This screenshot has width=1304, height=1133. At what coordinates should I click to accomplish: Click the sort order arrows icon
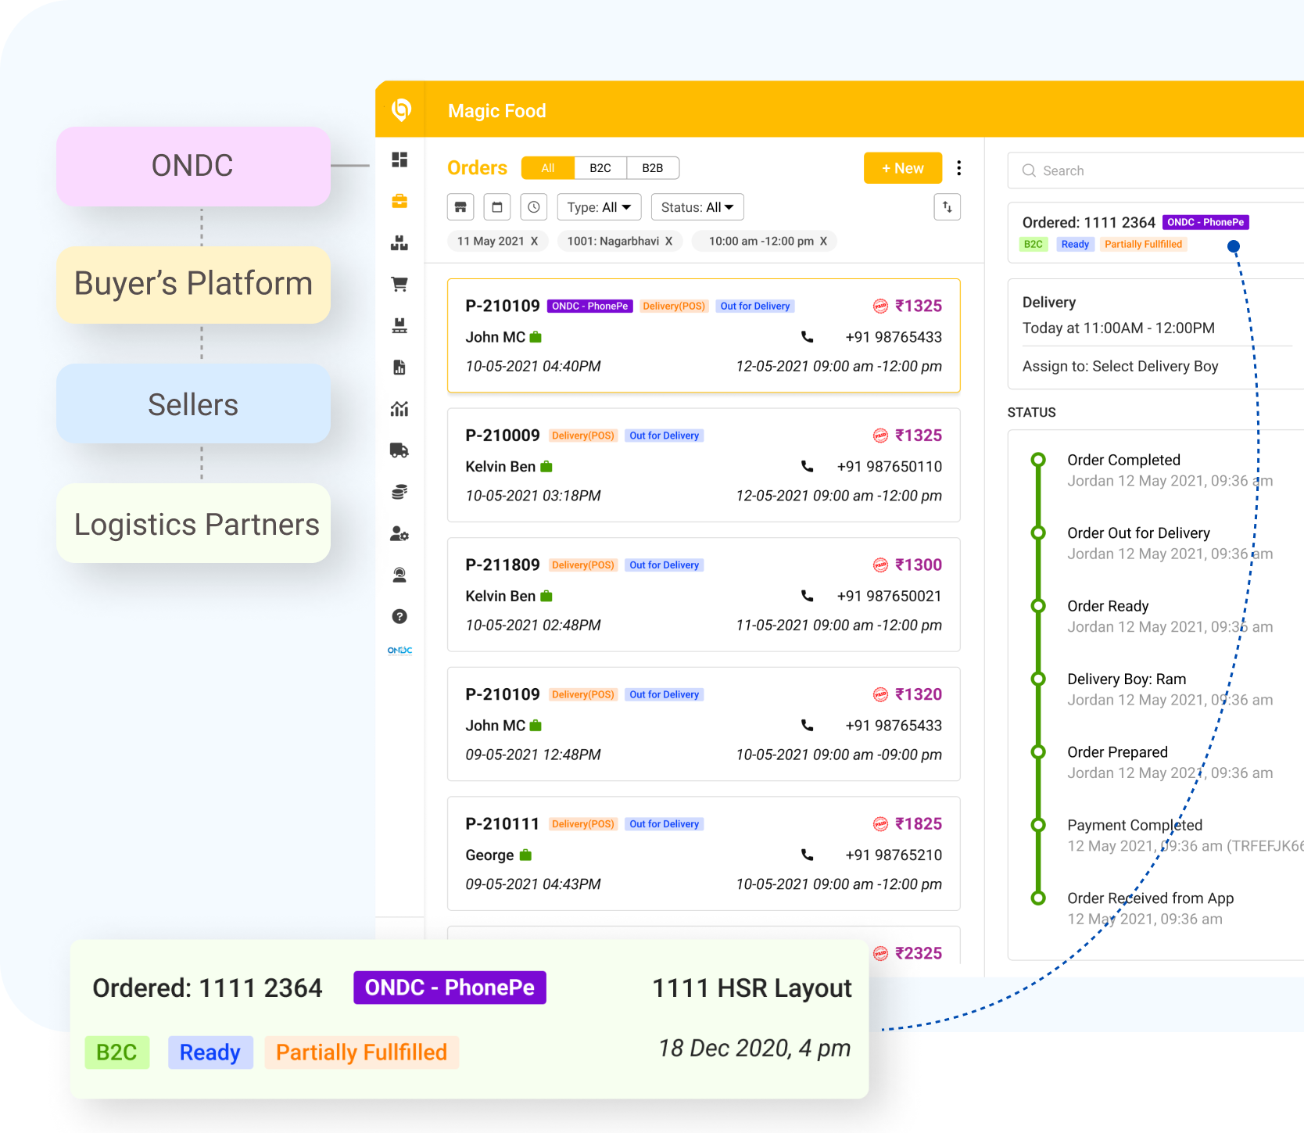947,207
